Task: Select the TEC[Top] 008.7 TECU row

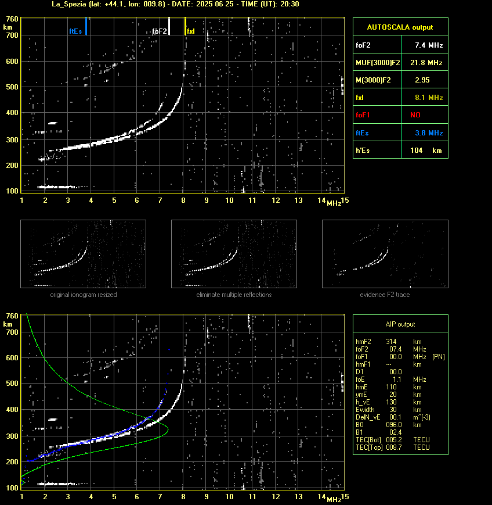Action: [393, 447]
